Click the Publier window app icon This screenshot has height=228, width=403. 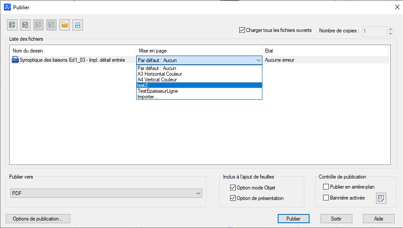coord(7,7)
